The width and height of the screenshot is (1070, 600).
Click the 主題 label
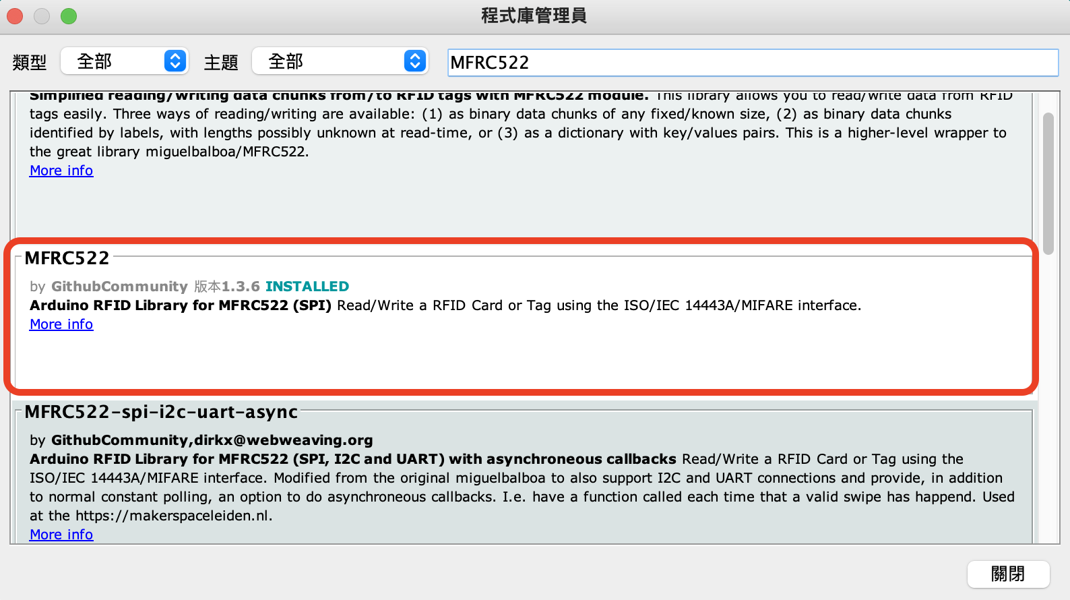221,63
